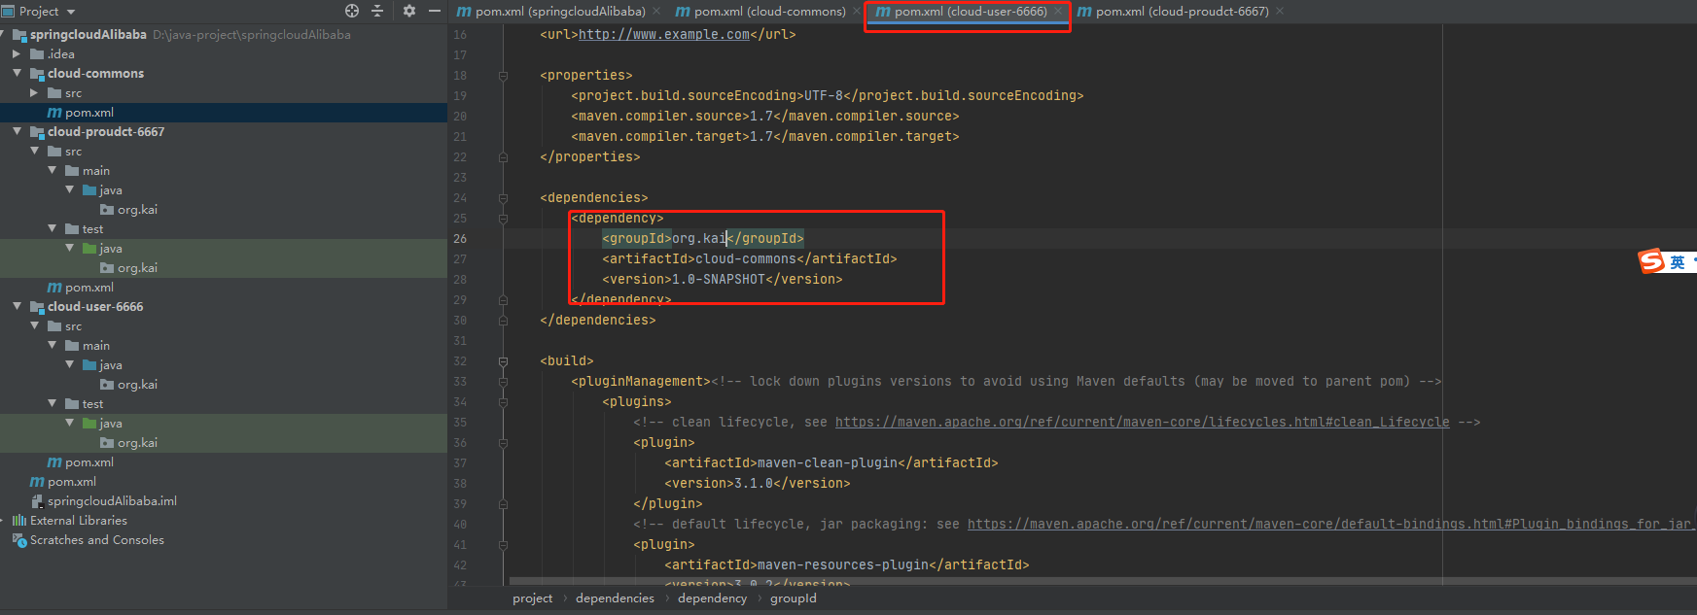Click the Sogou input method S icon
The image size is (1697, 615).
pyautogui.click(x=1651, y=260)
